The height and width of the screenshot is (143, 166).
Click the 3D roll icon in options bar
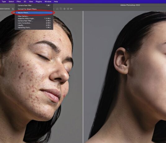point(61,9)
